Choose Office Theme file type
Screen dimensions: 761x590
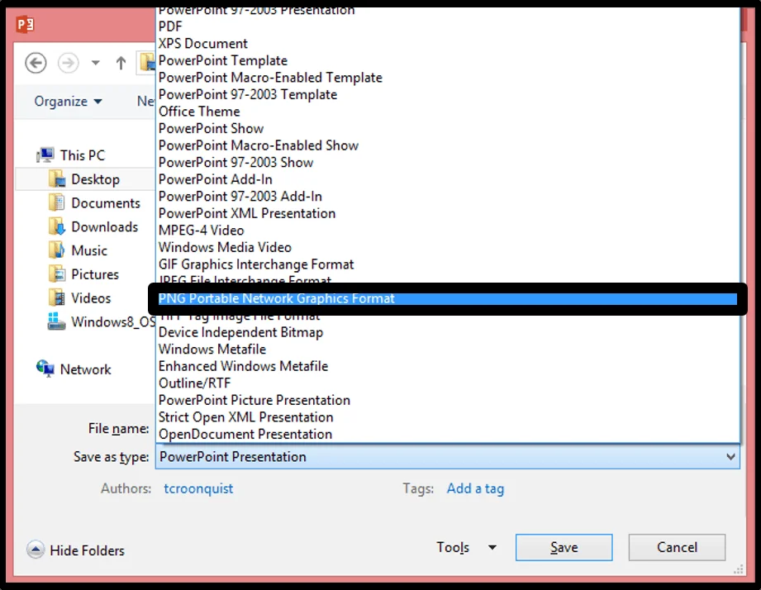pyautogui.click(x=448, y=112)
